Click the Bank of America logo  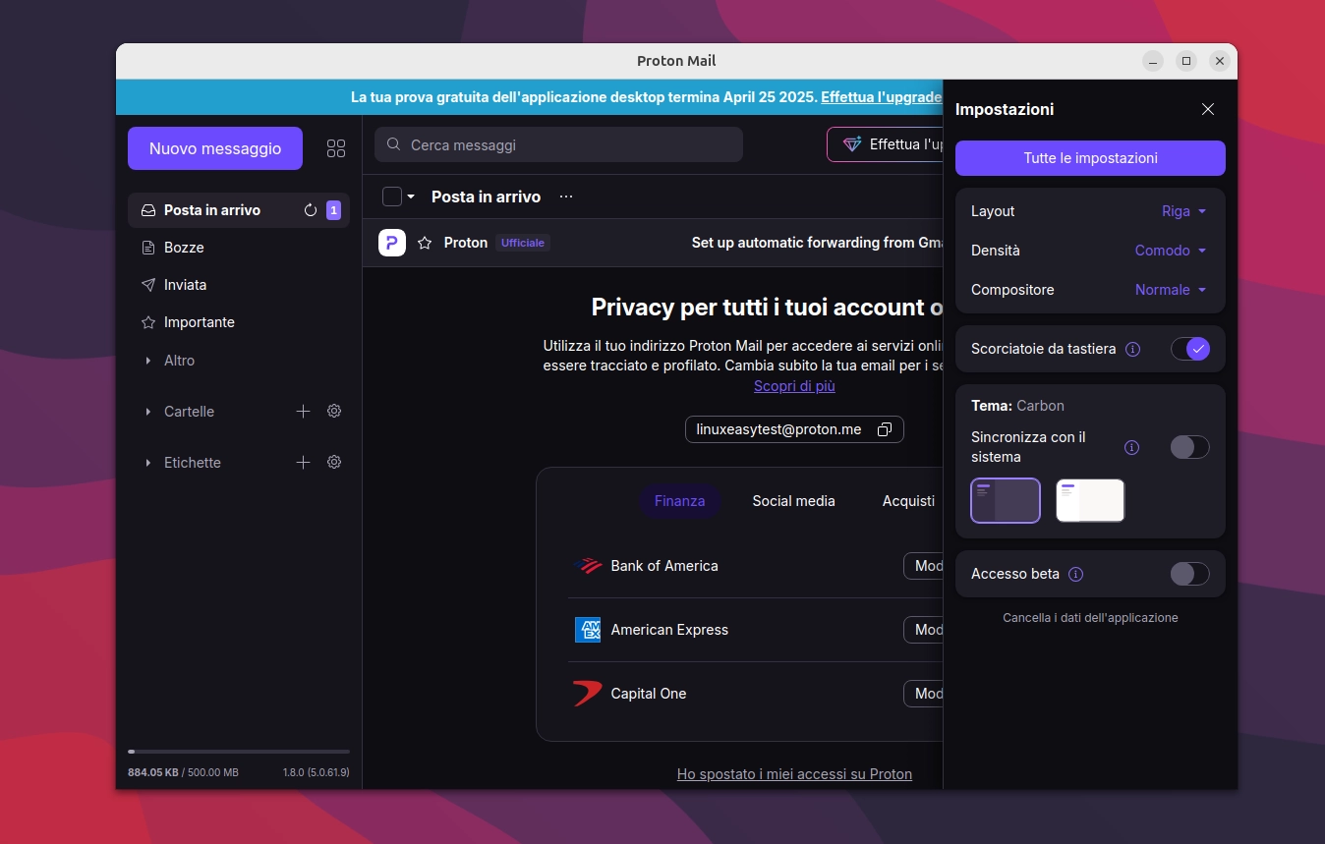[588, 566]
